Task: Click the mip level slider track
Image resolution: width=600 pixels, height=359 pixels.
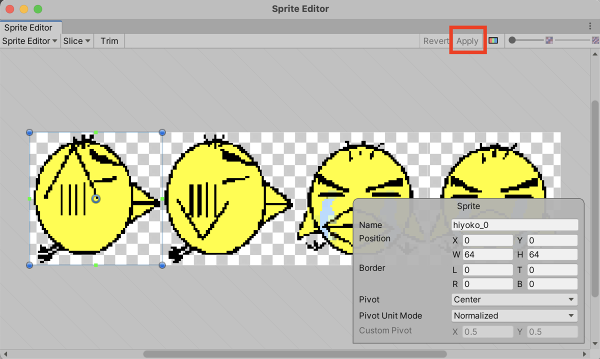Action: [x=572, y=40]
